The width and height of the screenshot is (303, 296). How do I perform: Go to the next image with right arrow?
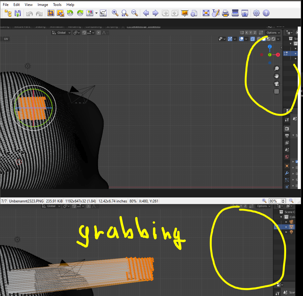(x=156, y=13)
